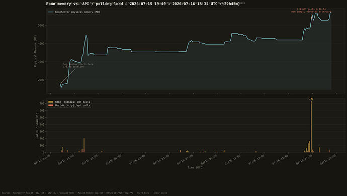Click the "07/15 21:00" time tick label
The image size is (347, 196).
click(66, 159)
